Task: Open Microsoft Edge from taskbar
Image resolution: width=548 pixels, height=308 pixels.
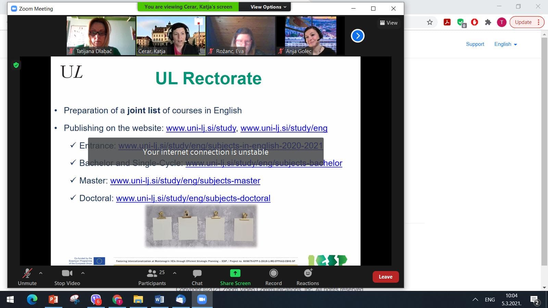Action: tap(32, 300)
